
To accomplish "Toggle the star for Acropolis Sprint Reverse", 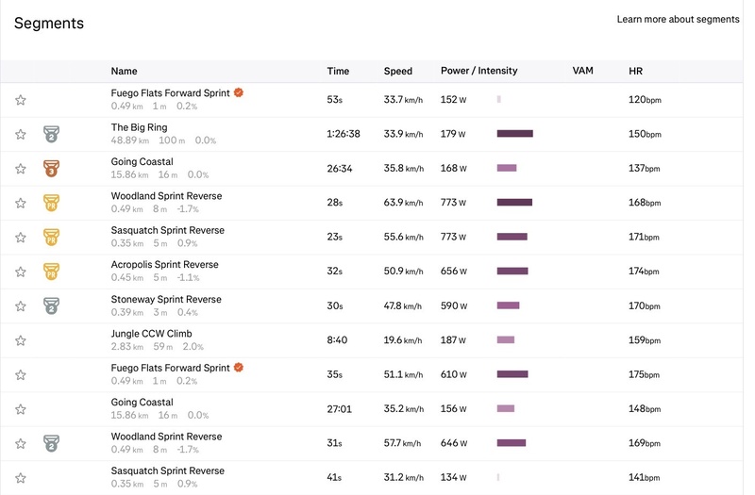I will pyautogui.click(x=21, y=272).
